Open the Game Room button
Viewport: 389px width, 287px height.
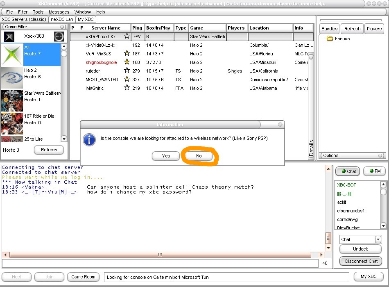click(x=83, y=277)
